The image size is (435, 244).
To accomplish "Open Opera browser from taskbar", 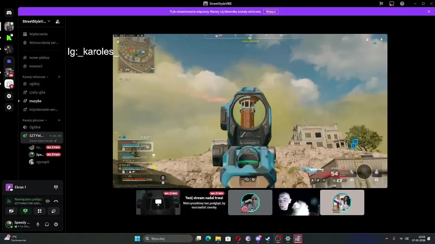I will (x=238, y=239).
